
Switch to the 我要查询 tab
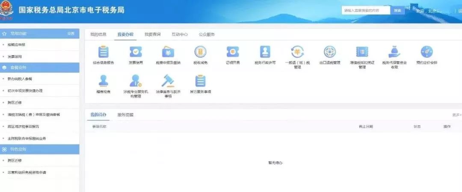click(x=152, y=35)
